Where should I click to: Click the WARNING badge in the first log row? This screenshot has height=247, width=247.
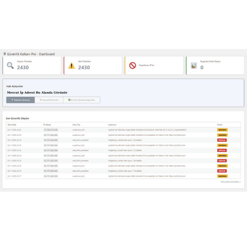[222, 130]
